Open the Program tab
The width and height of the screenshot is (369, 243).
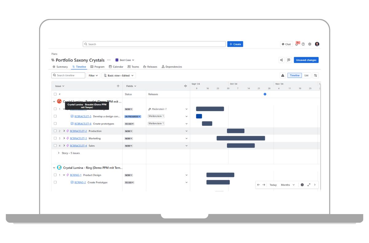click(x=97, y=67)
